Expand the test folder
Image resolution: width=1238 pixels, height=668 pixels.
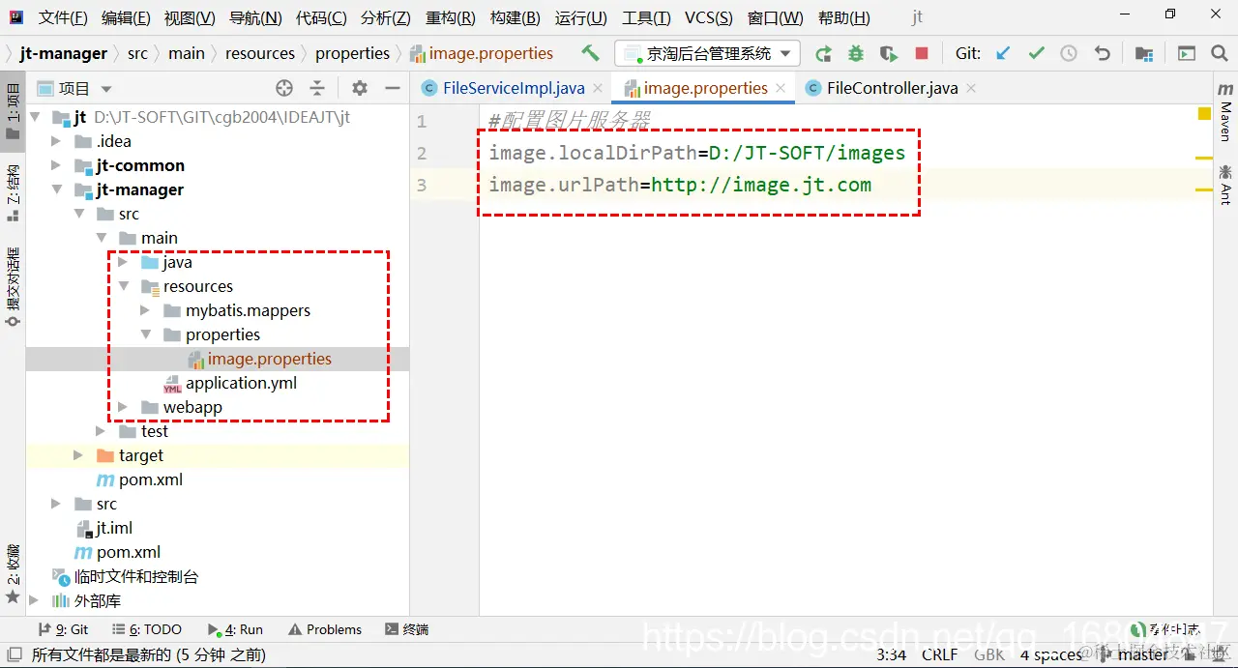coord(101,431)
